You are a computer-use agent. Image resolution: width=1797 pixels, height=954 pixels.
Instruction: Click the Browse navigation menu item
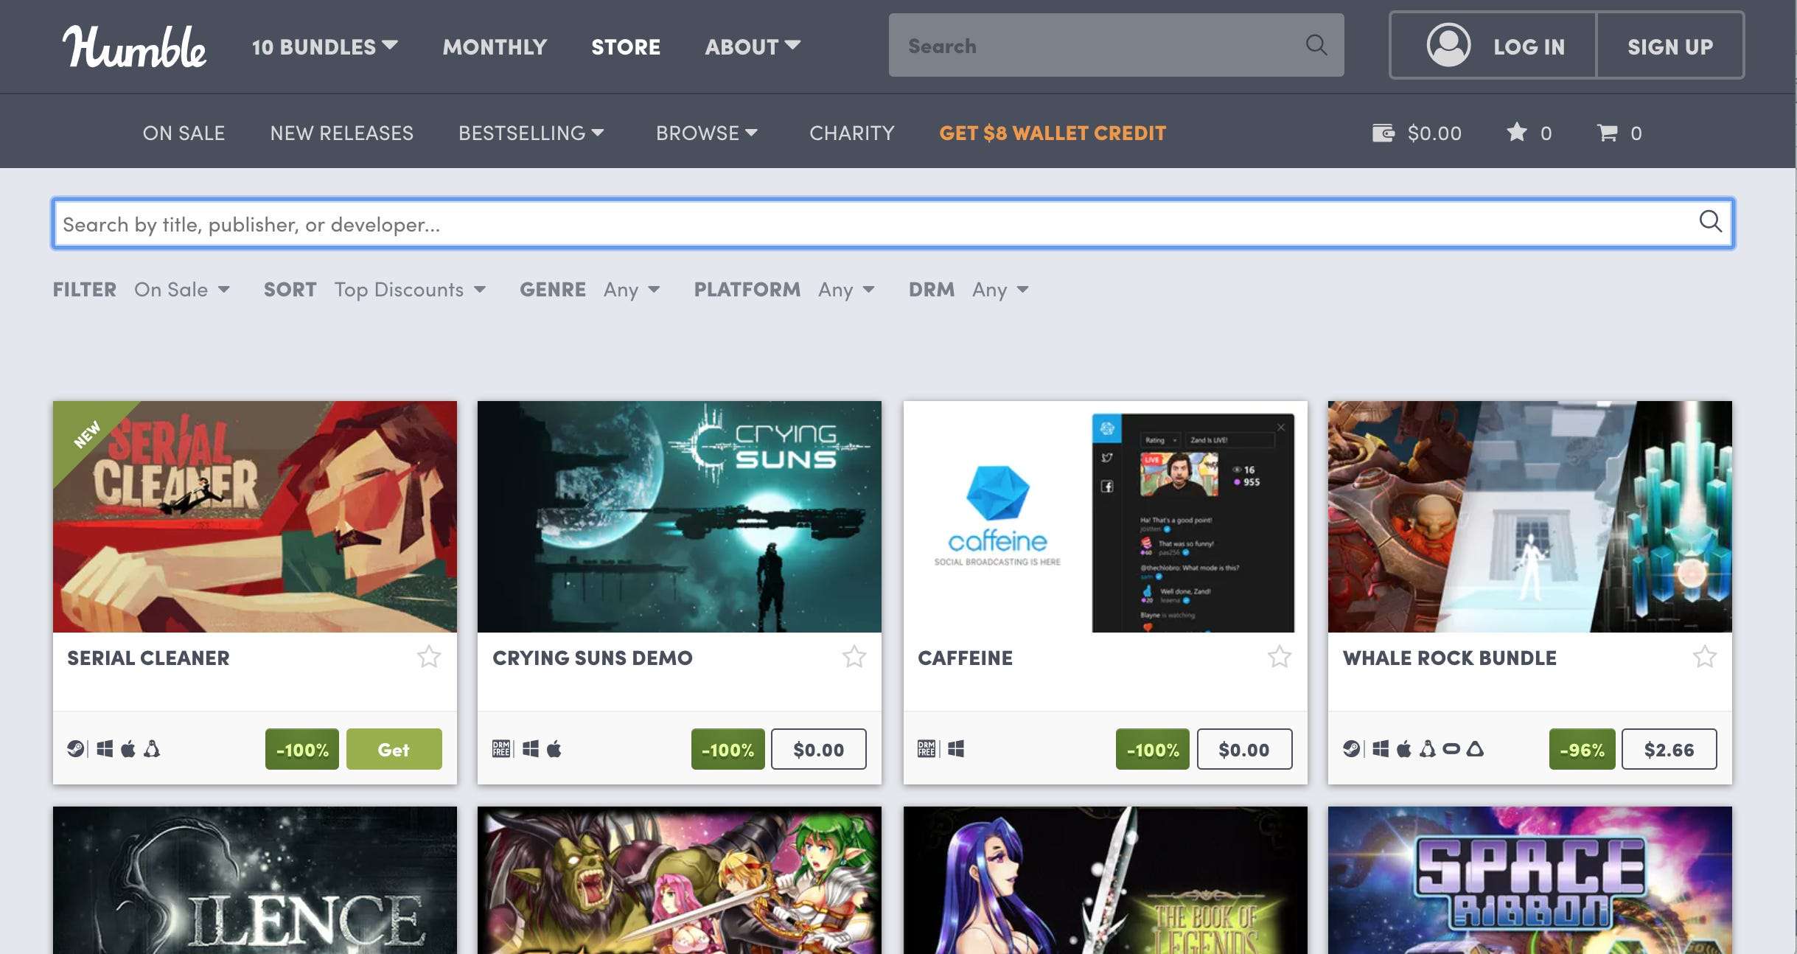pos(707,130)
